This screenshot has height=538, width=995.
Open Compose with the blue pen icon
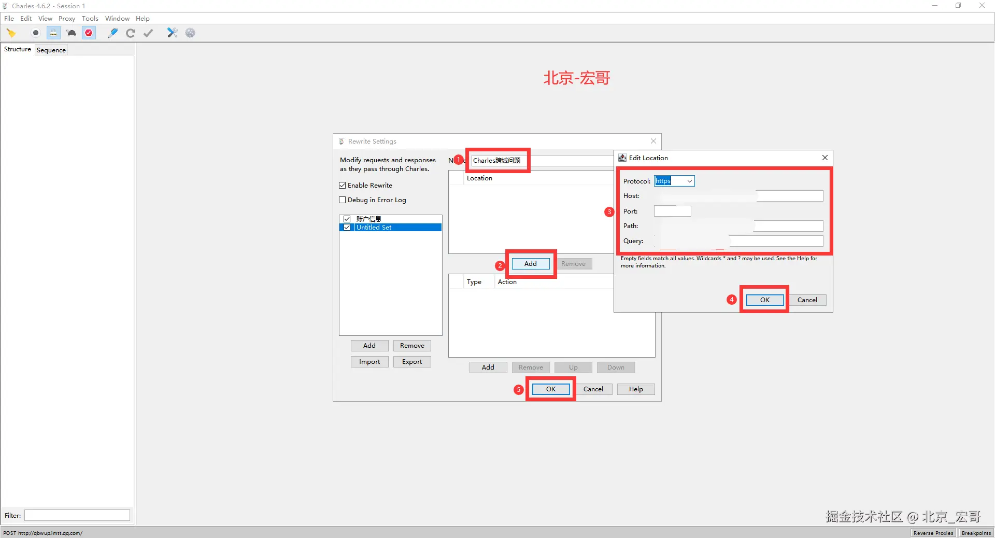[113, 33]
